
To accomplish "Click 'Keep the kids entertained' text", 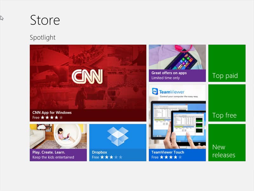I will [53, 157].
